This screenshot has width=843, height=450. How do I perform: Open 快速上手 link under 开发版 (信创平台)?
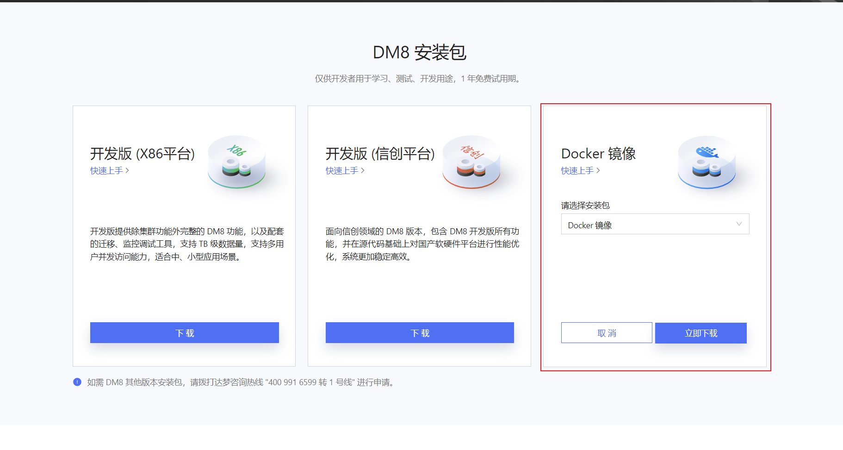345,171
